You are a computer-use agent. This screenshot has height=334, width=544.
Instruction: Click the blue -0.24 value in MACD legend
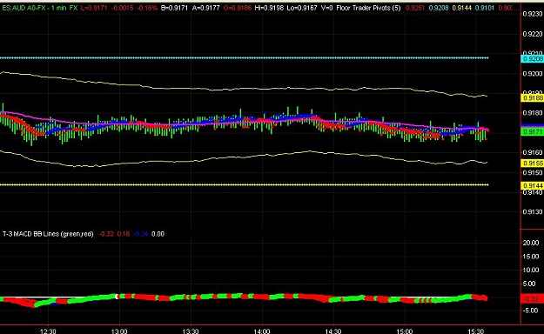tap(141, 234)
